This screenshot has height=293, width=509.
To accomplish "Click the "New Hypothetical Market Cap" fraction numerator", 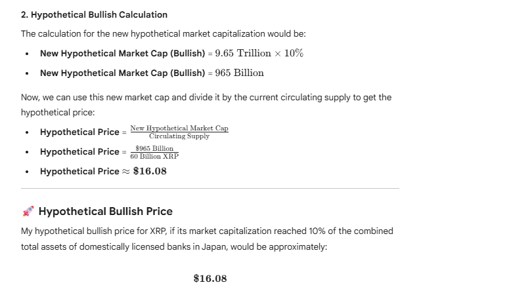I will point(179,128).
